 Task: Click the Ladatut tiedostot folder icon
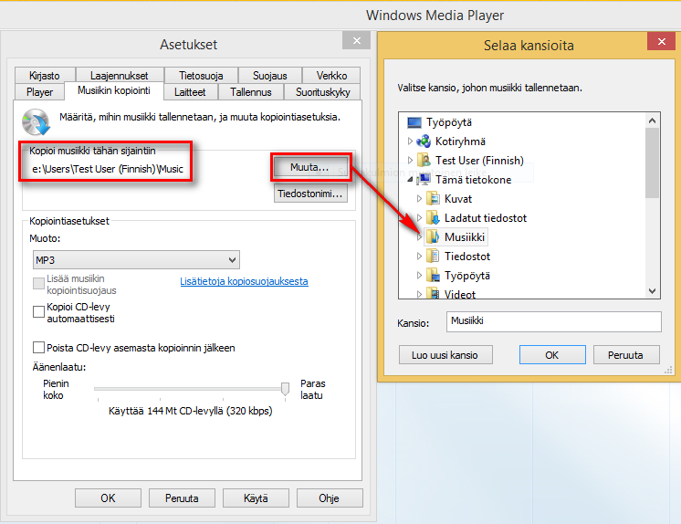[x=433, y=217]
